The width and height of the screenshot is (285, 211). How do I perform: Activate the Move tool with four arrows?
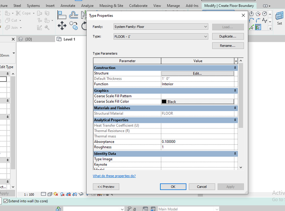pos(62,25)
